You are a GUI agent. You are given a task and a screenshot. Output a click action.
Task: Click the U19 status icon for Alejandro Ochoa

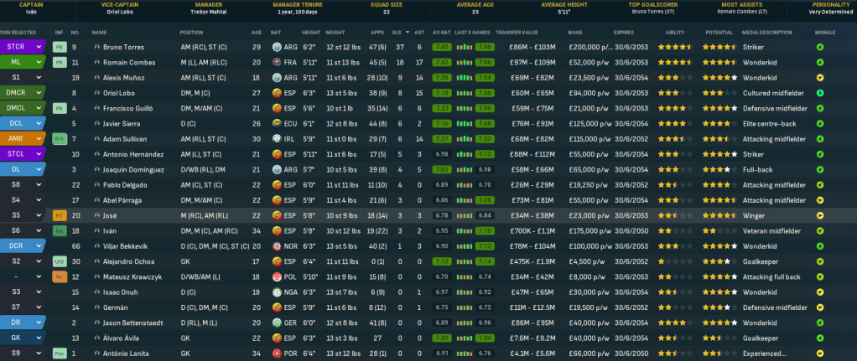point(59,261)
